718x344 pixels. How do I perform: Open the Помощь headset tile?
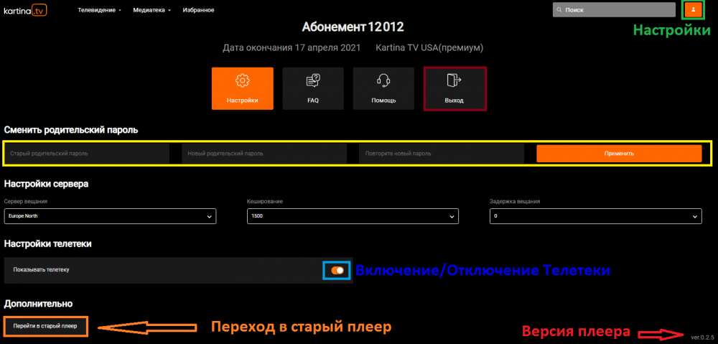383,88
